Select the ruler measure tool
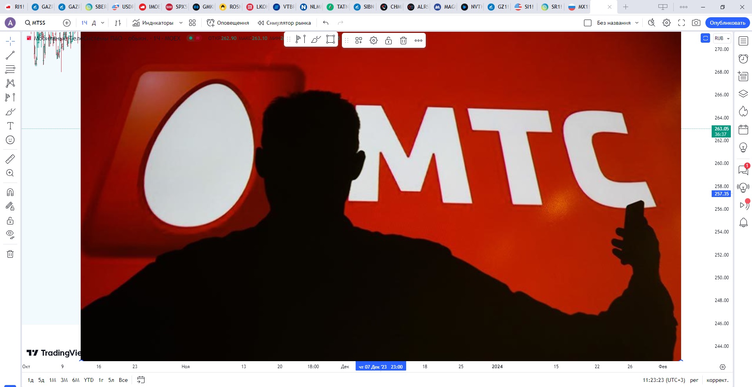The image size is (752, 387). point(10,159)
